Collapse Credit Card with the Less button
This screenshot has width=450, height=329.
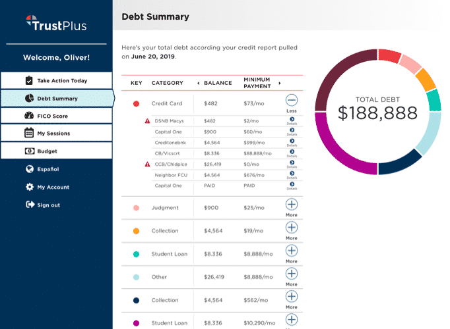[x=292, y=103]
